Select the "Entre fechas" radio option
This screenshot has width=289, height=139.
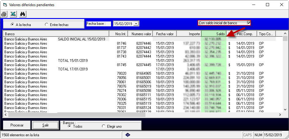(x=47, y=24)
